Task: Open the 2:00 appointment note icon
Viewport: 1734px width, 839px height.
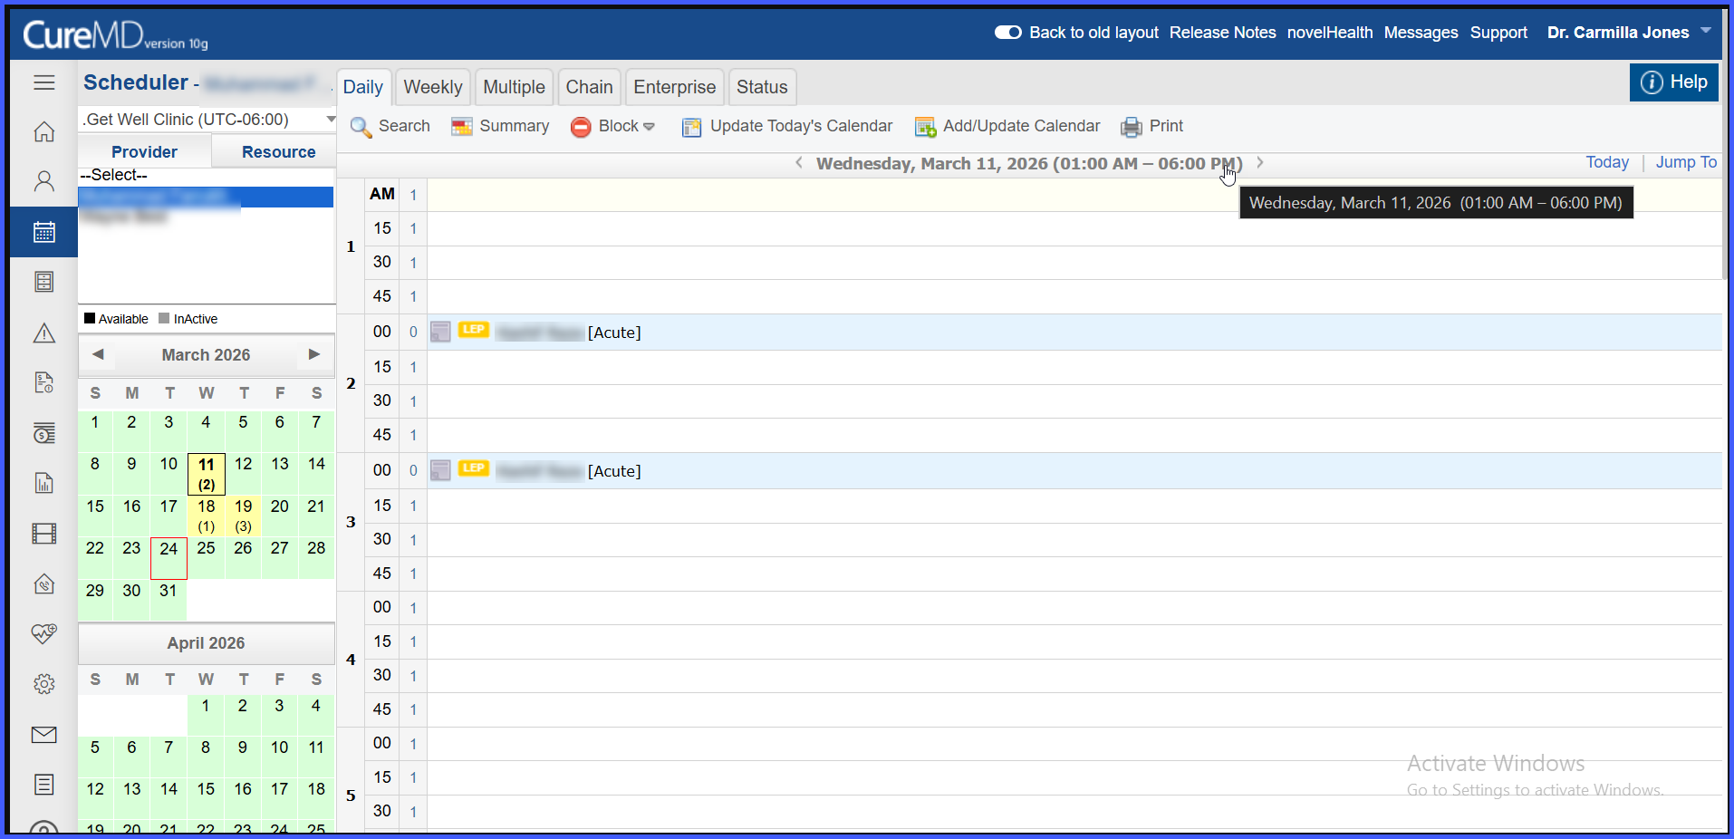Action: pyautogui.click(x=440, y=332)
